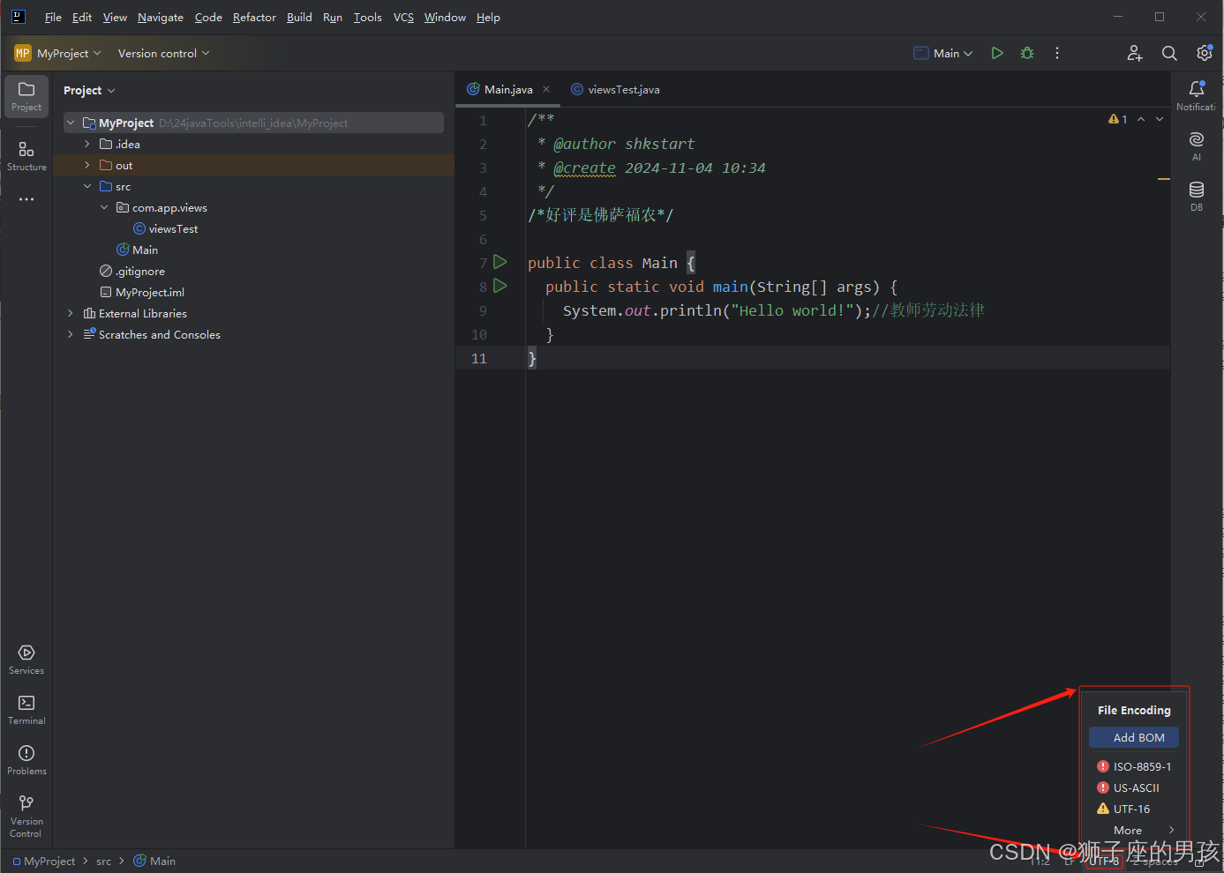Click the Add BOM button

tap(1134, 737)
